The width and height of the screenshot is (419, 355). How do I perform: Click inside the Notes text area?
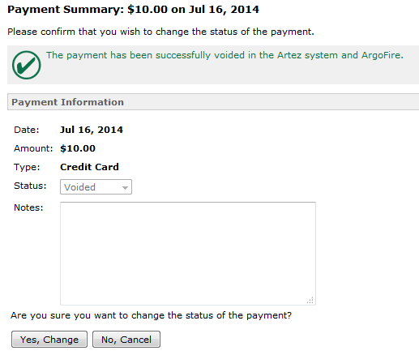click(188, 254)
